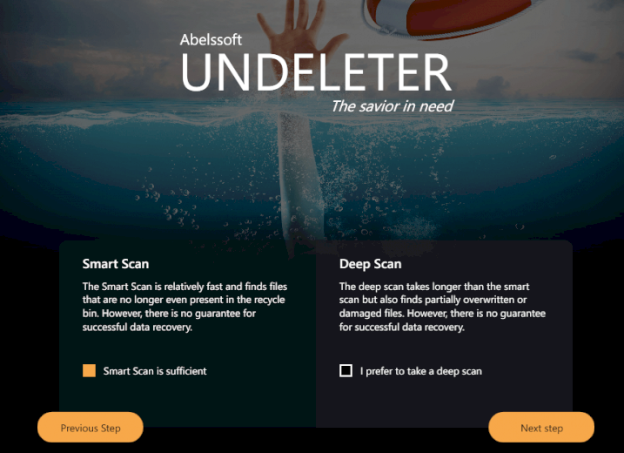
Task: Go back with the Previous Step button
Action: (91, 428)
